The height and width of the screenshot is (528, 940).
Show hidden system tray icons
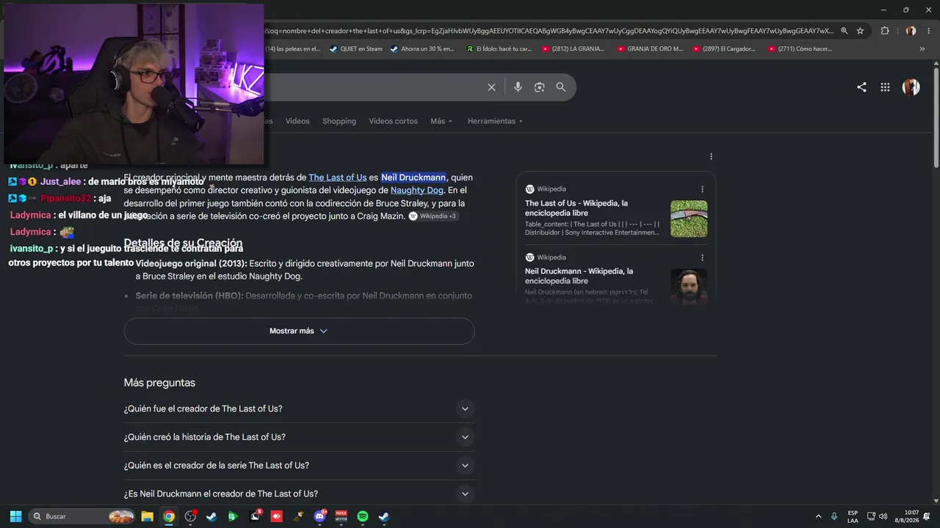[x=818, y=516]
